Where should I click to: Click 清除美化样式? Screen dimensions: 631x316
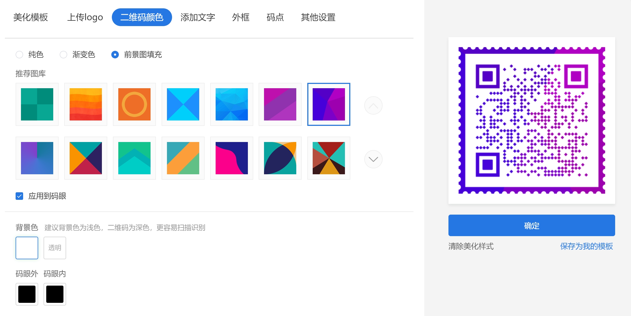pos(471,246)
